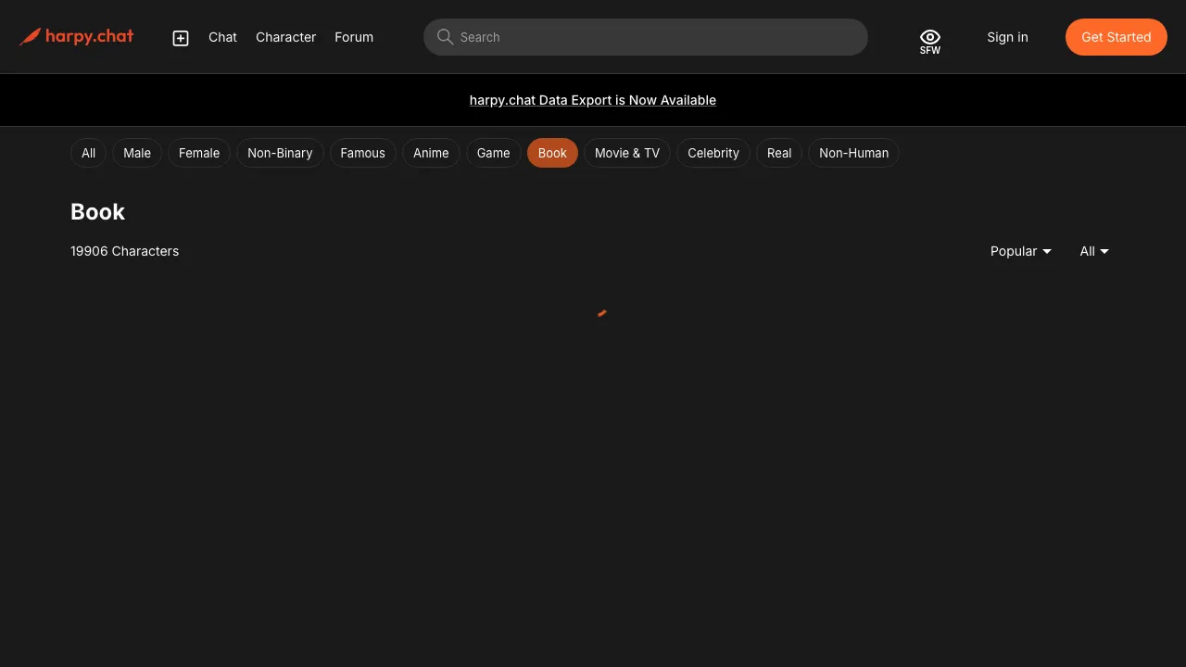Select the Non-Human category filter
The width and height of the screenshot is (1186, 667).
click(853, 153)
